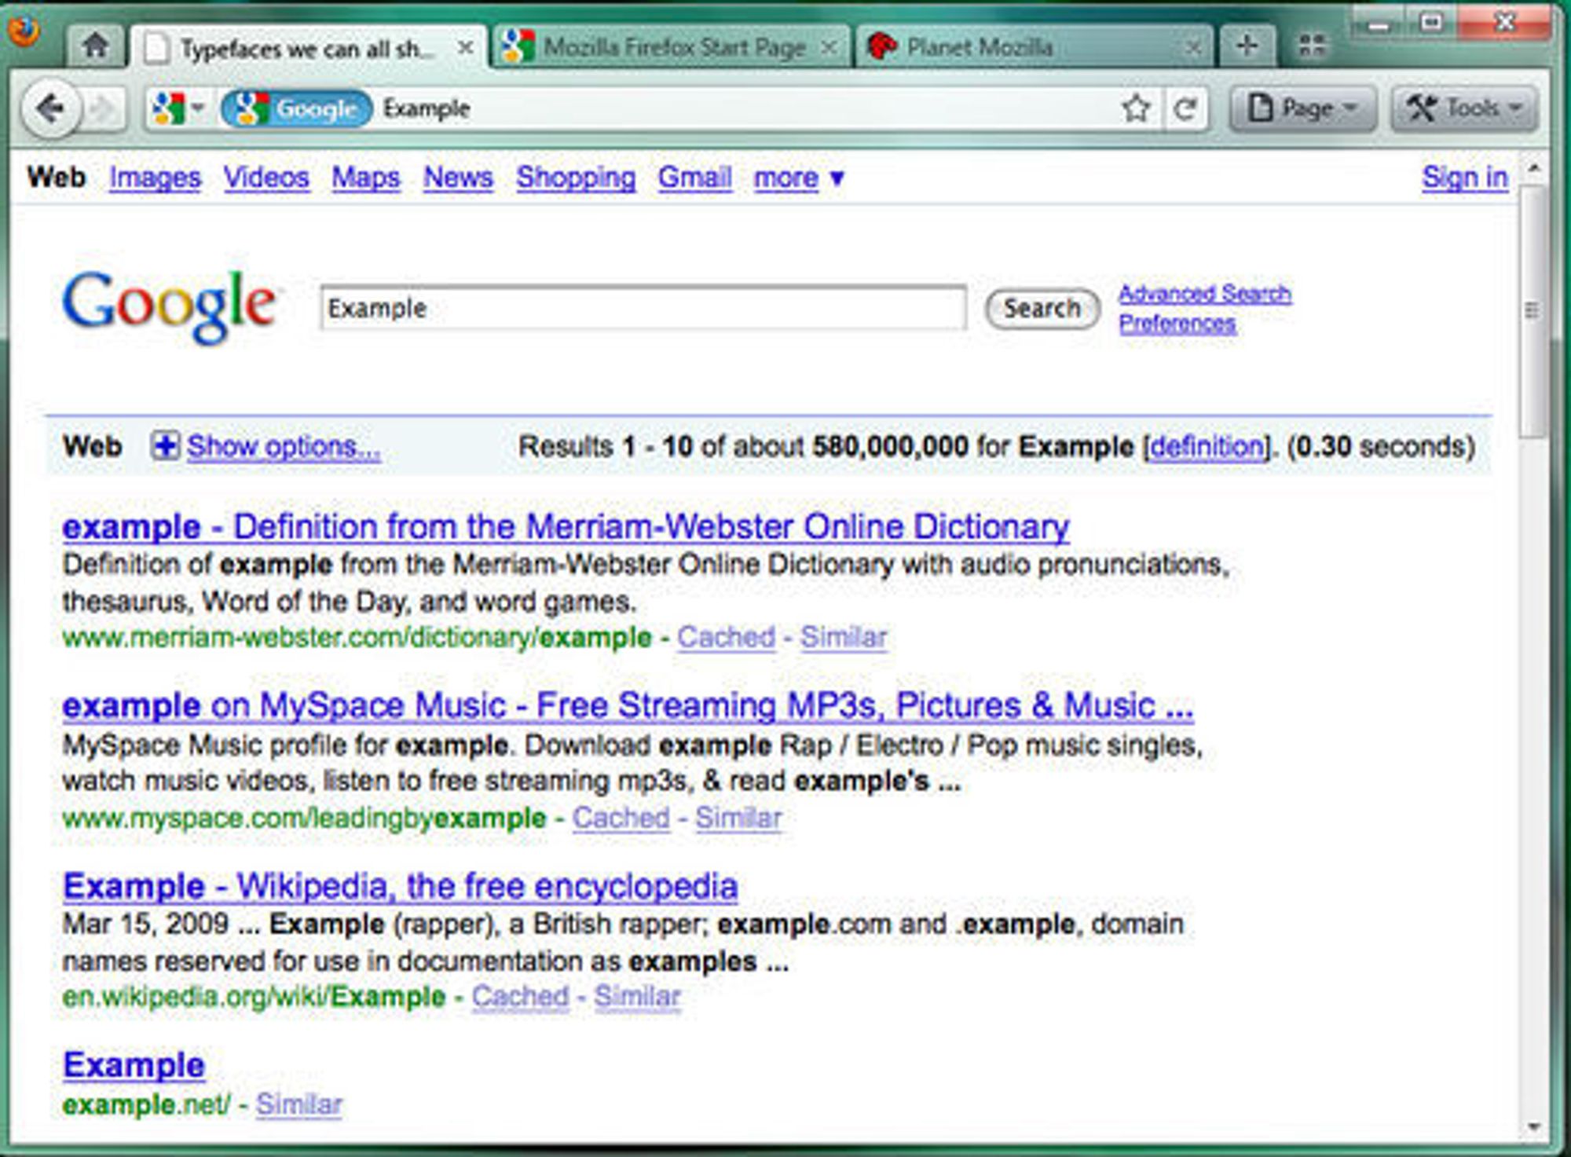Click the Back arrow button
The height and width of the screenshot is (1157, 1571).
coord(50,108)
